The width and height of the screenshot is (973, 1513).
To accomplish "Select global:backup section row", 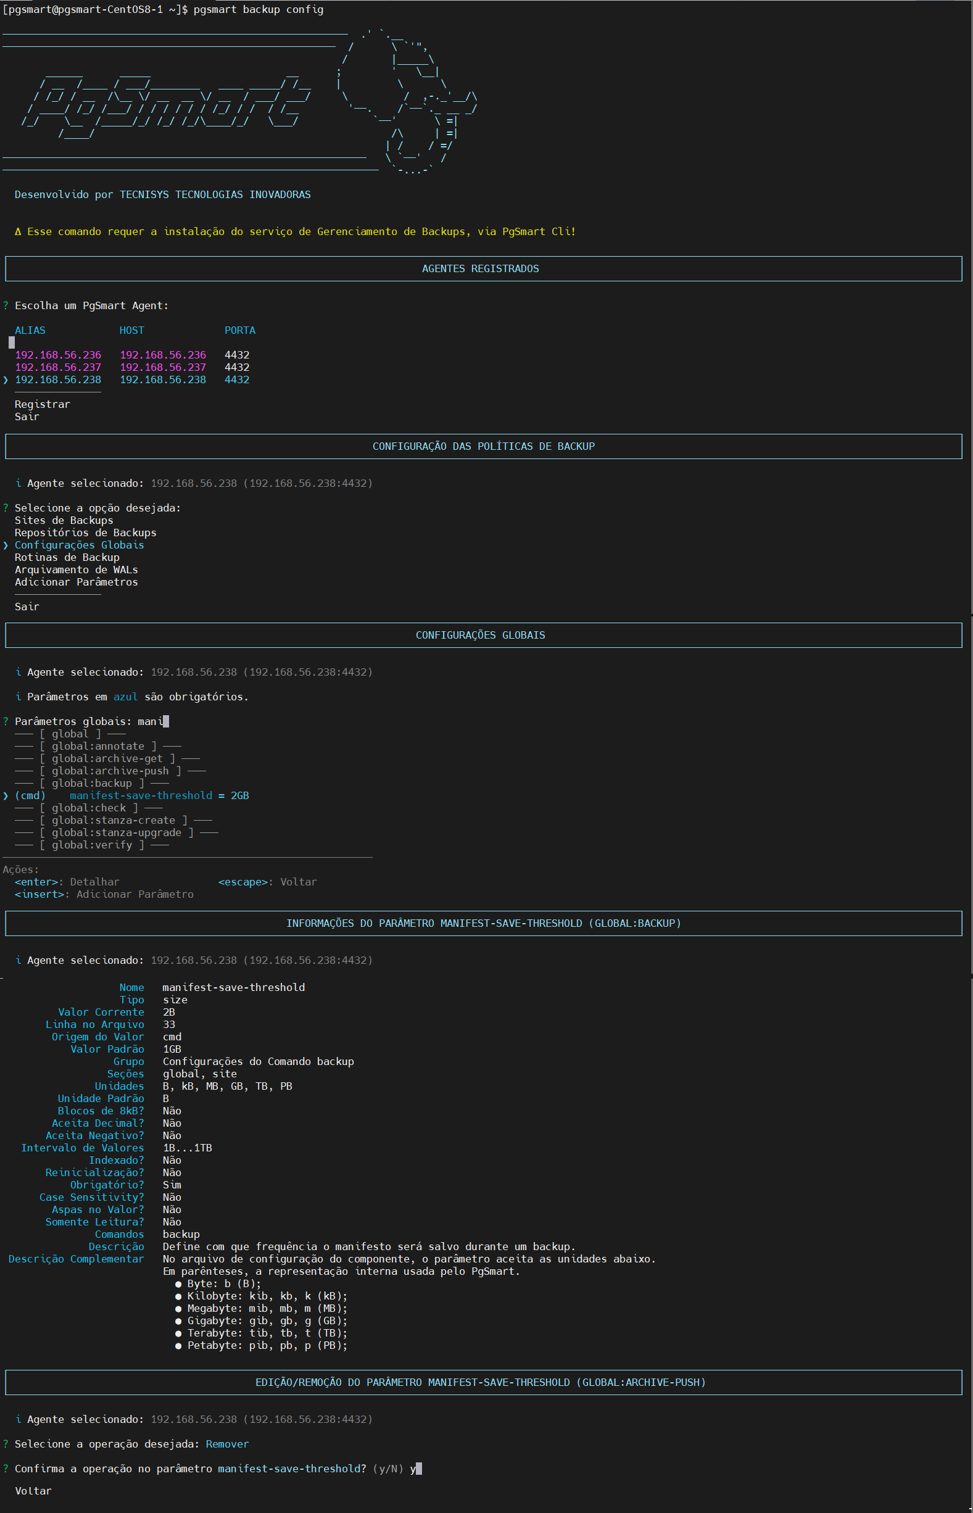I will 91,784.
